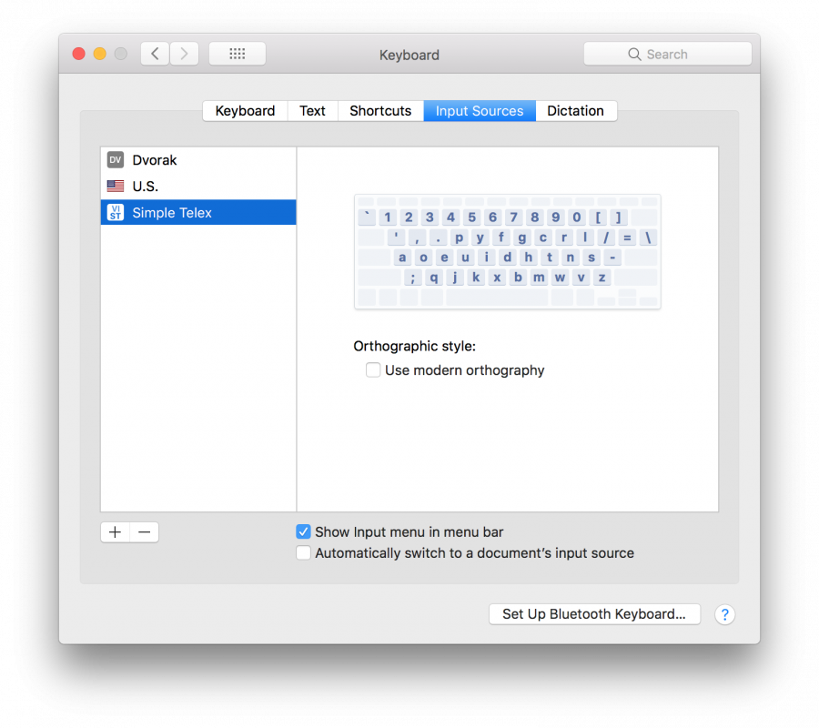The height and width of the screenshot is (728, 819).
Task: Click the Dvorak DV icon
Action: click(x=116, y=160)
